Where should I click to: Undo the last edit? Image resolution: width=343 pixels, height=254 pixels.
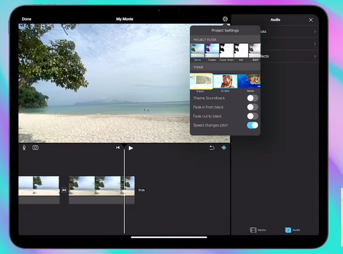212,148
